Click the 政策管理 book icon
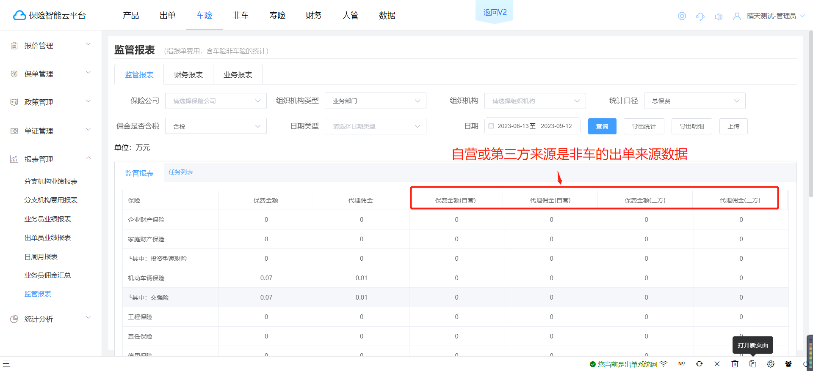 point(14,102)
